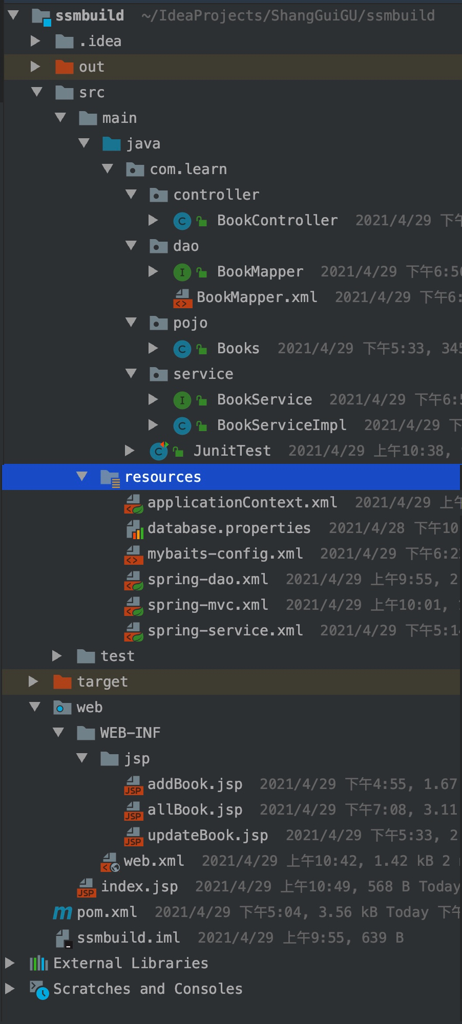Expand the target folder arrow

point(33,681)
